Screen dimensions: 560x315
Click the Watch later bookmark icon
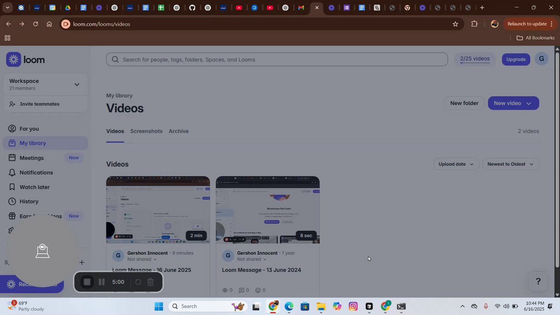(12, 187)
